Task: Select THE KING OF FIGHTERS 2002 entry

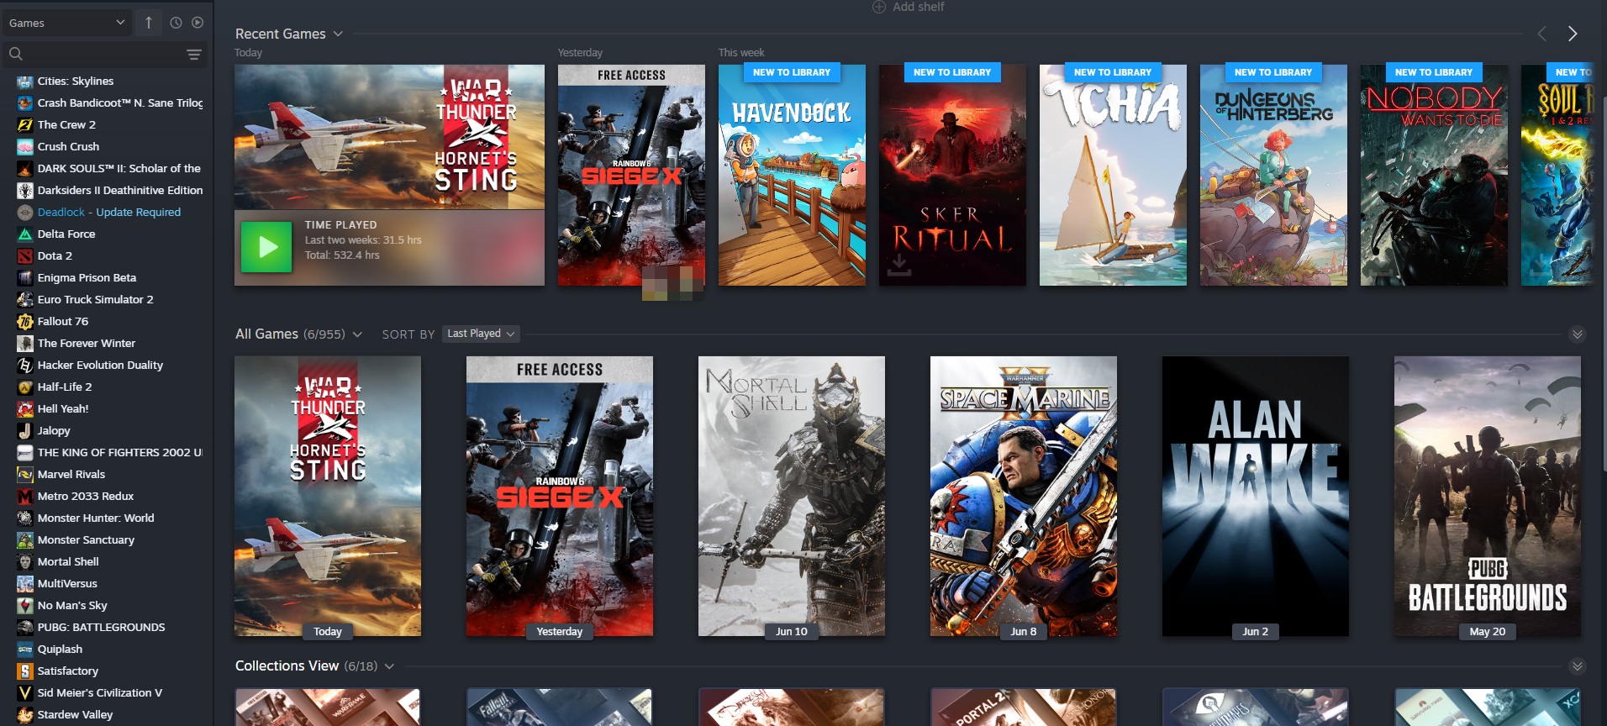Action: pos(109,453)
